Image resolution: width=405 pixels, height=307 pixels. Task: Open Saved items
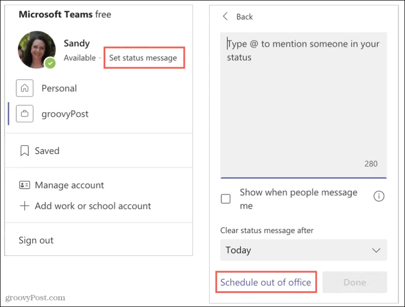47,151
